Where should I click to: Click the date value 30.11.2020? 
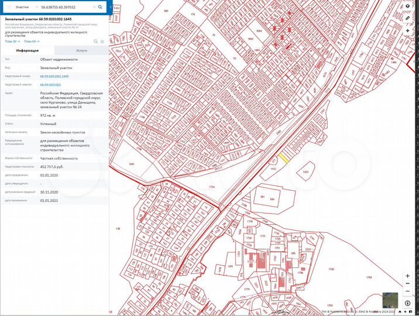[49, 193]
